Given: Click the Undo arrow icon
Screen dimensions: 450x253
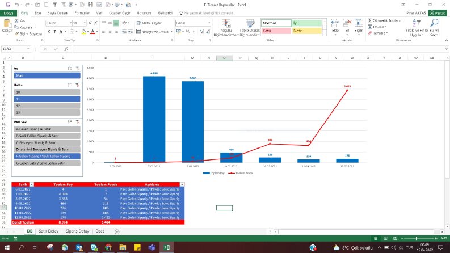Looking at the screenshot, I should click(x=17, y=5).
